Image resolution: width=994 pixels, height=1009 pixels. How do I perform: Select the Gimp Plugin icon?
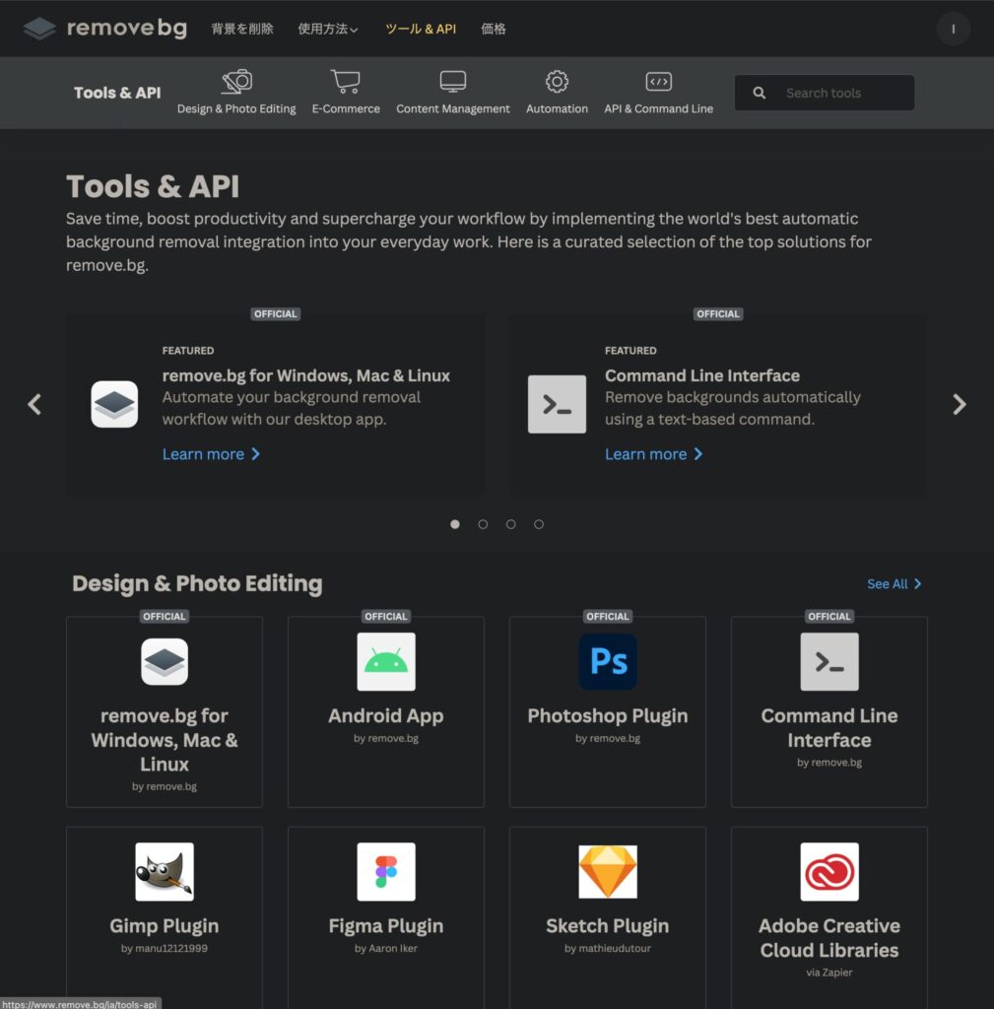pyautogui.click(x=165, y=871)
